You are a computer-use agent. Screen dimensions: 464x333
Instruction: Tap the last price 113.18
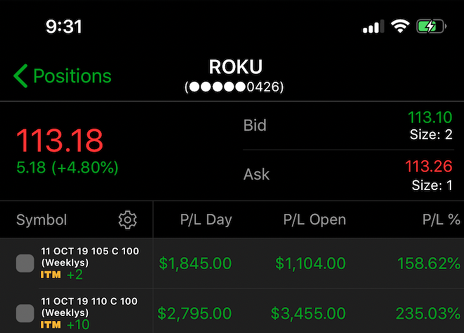tap(59, 141)
